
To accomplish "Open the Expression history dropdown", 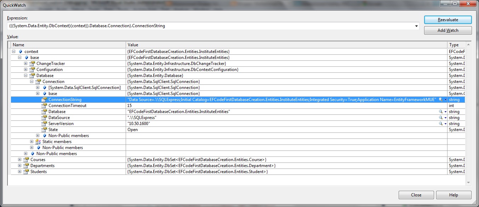I will (416, 25).
